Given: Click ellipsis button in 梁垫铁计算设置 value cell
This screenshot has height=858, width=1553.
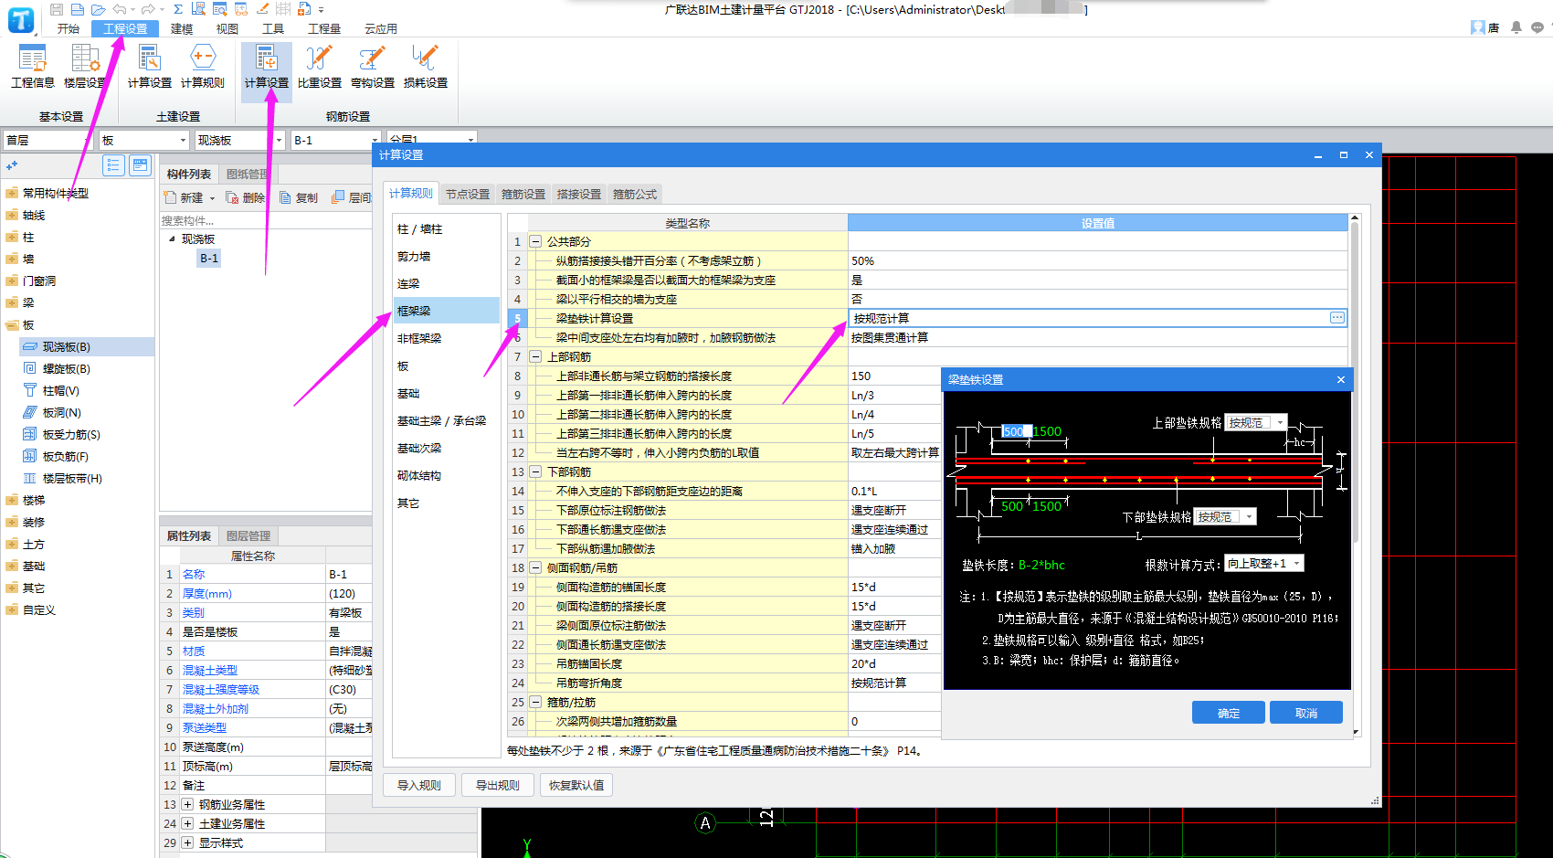Looking at the screenshot, I should [x=1337, y=318].
